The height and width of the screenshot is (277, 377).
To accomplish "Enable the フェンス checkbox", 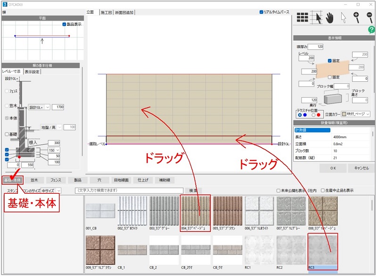I will click(7, 91).
